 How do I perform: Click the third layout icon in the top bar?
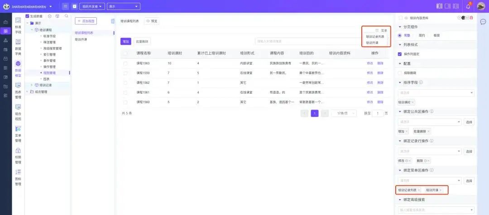456,6
